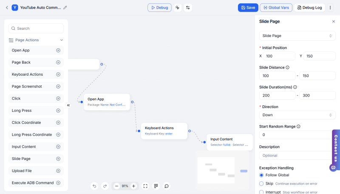Screen dimensions: 340x194
Task: Click the undo arrow in bottom toolbar
Action: 94,186
